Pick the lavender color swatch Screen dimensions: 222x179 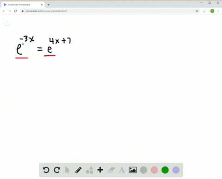click(x=176, y=170)
